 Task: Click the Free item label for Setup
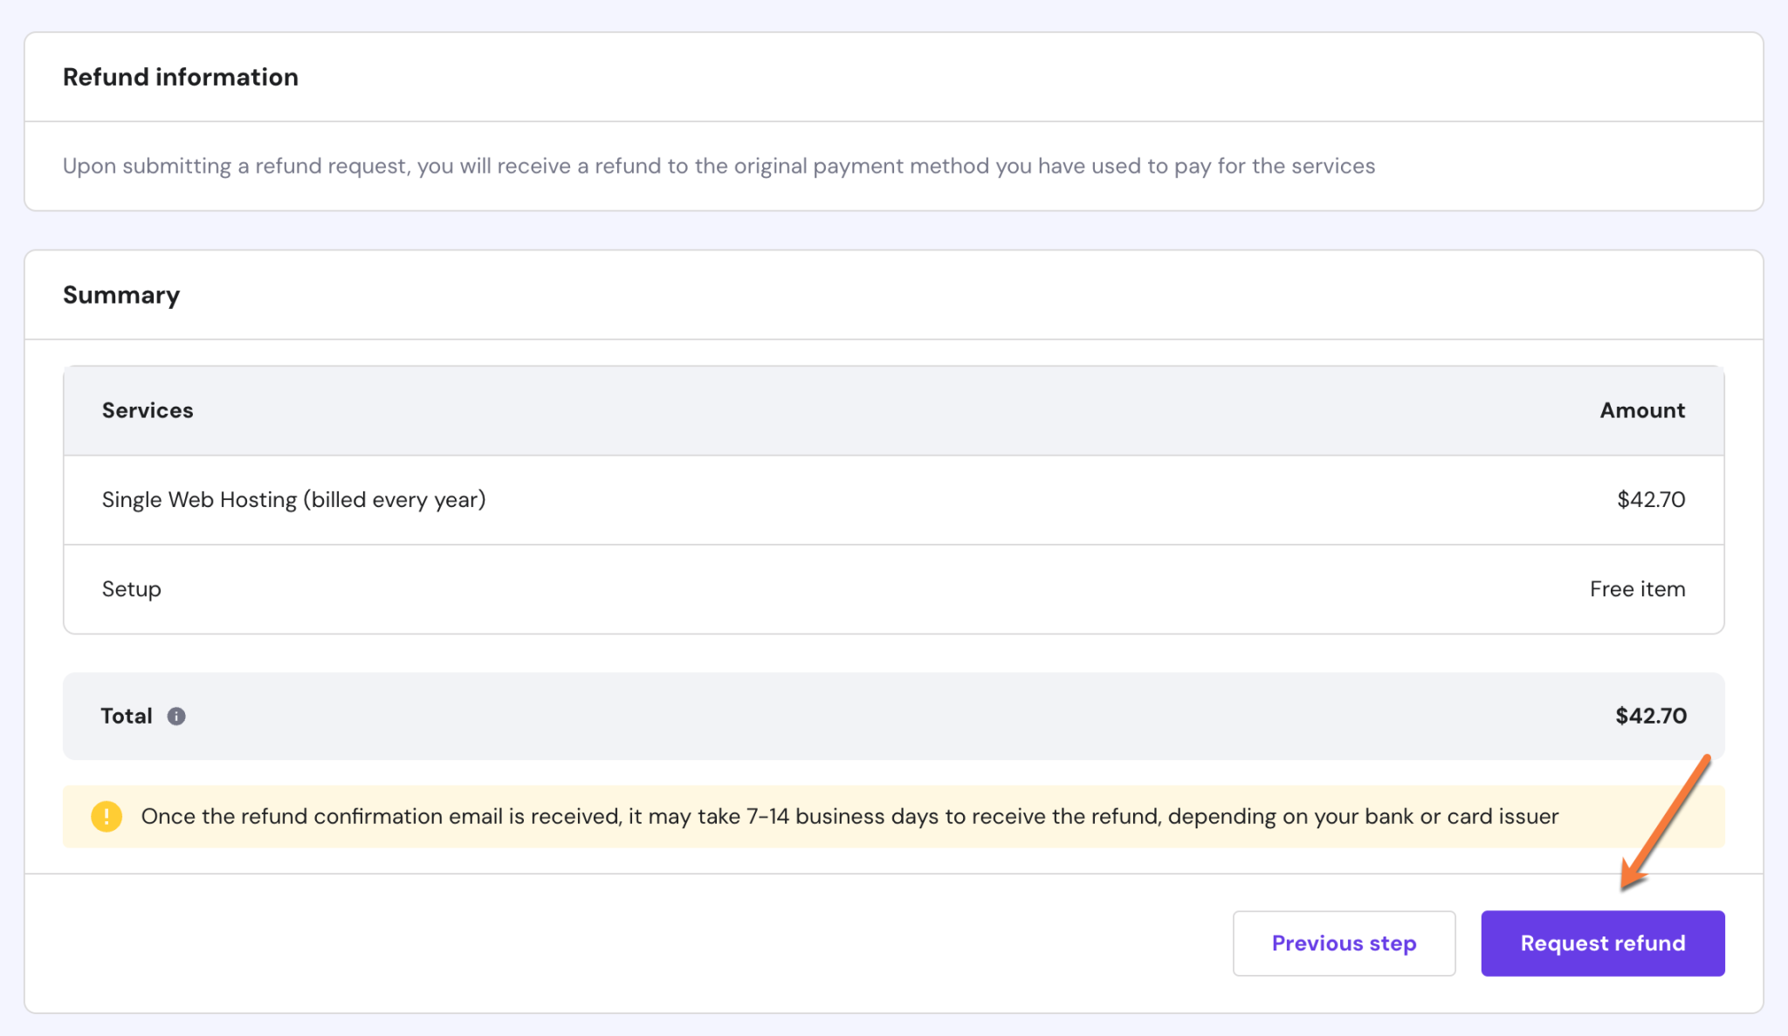click(x=1637, y=589)
